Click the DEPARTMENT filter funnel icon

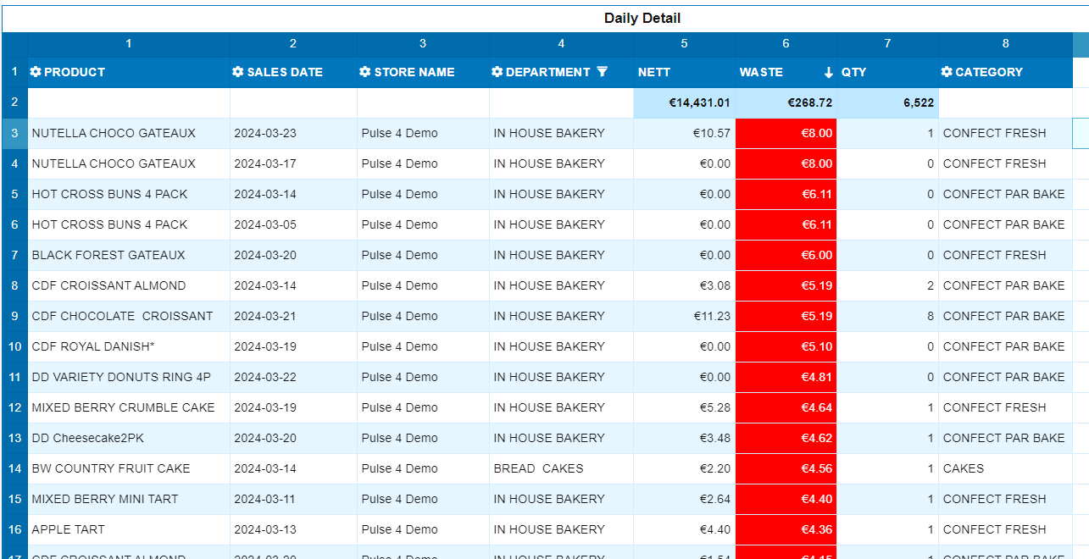pos(603,72)
